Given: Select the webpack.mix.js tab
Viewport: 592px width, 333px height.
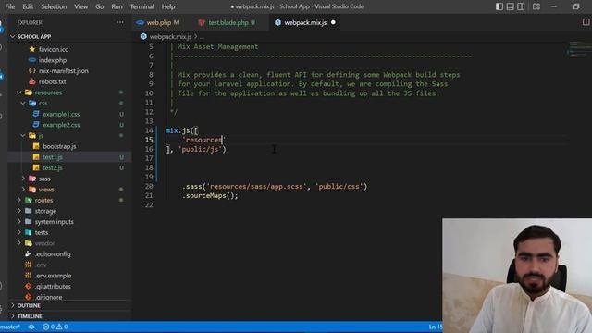Looking at the screenshot, I should click(x=305, y=22).
